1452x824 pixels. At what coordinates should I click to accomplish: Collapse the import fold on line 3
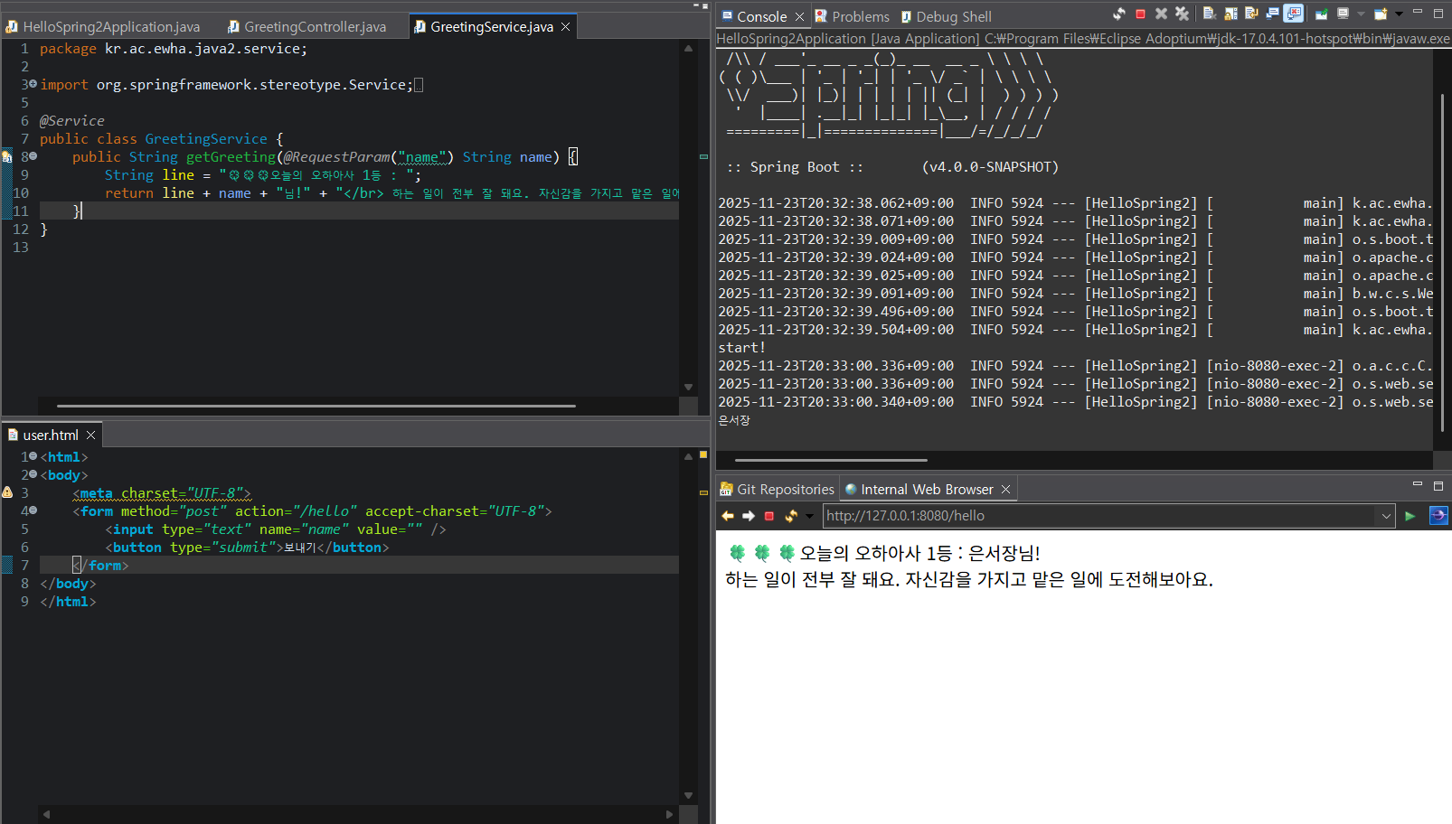[33, 84]
